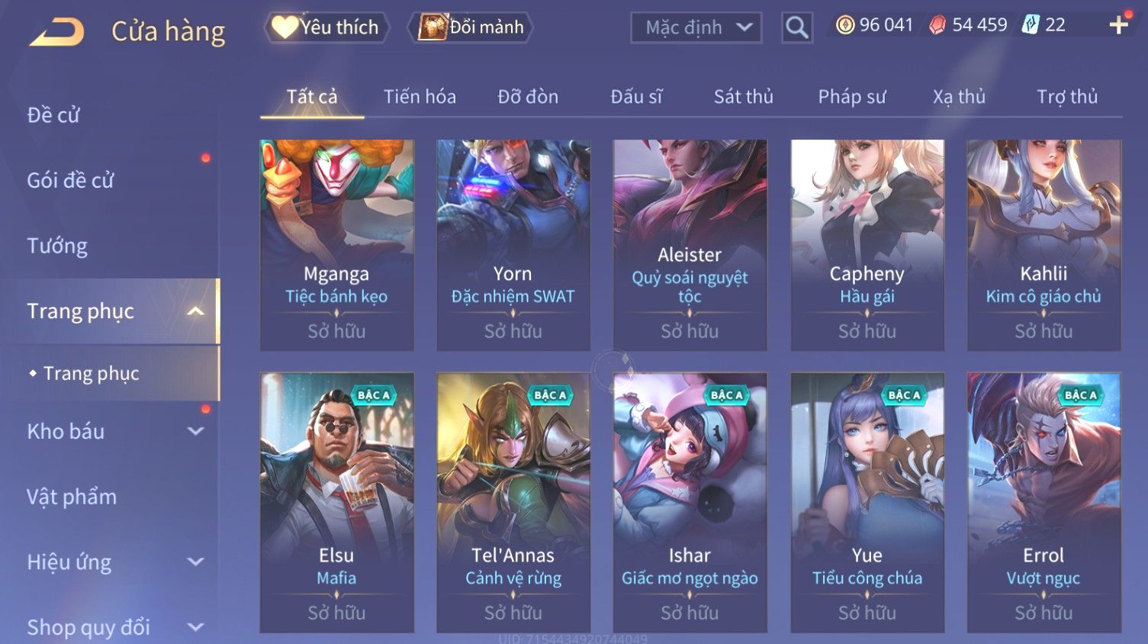Expand the Kho báu sidebar section
The height and width of the screenshot is (644, 1148).
(x=195, y=431)
